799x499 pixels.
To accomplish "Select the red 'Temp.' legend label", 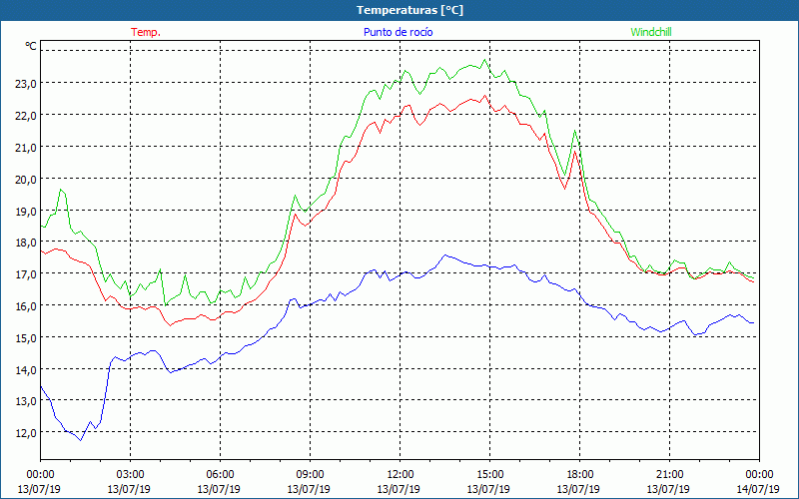I will click(x=146, y=32).
